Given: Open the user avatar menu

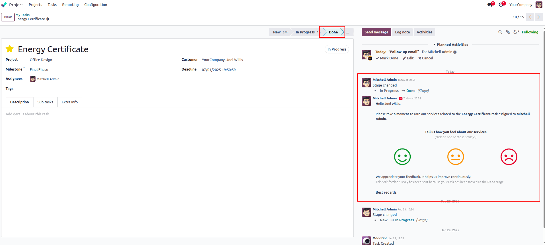Looking at the screenshot, I should pos(539,5).
